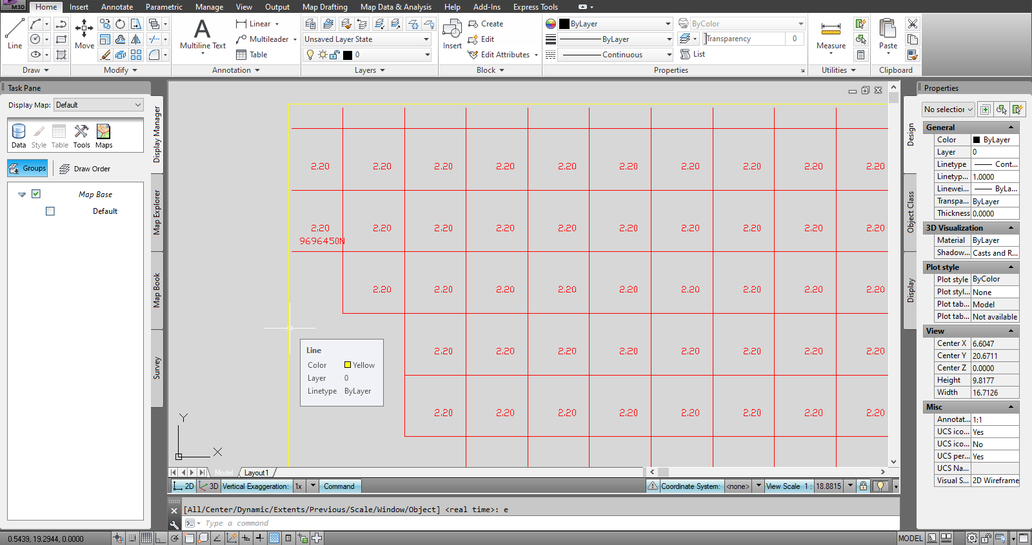Open the Data menu in Task Pane
Screen dimensions: 1032x545
(x=19, y=136)
